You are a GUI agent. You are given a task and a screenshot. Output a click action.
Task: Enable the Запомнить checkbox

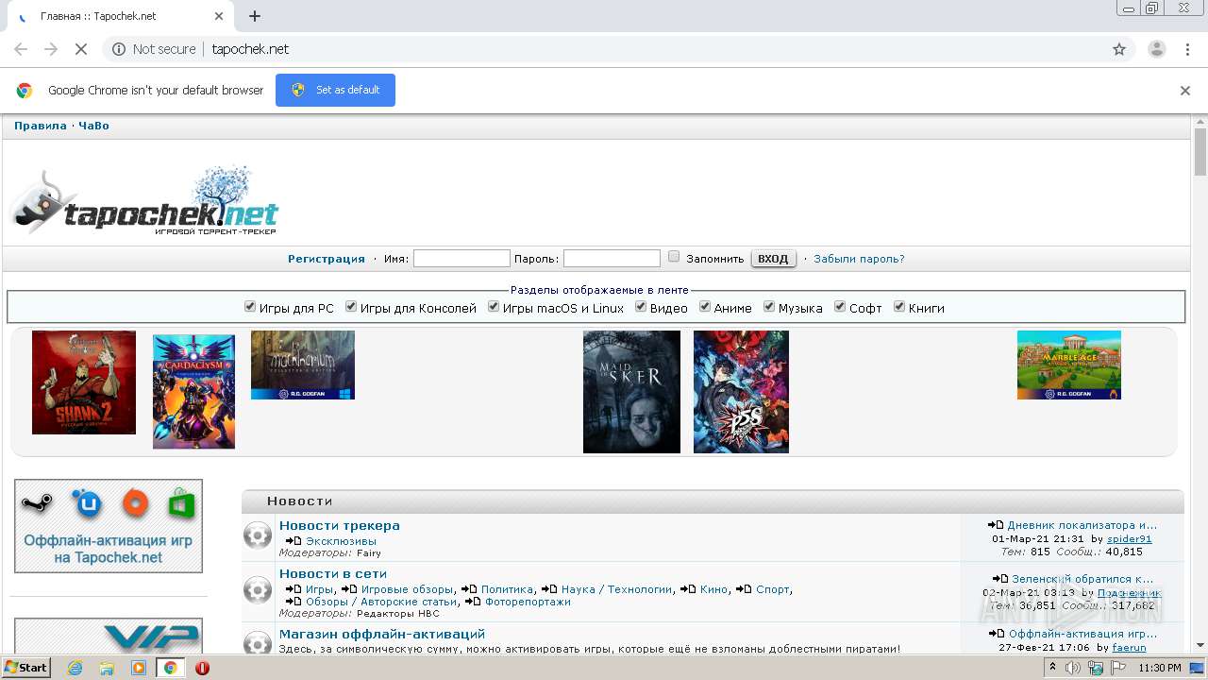pyautogui.click(x=674, y=257)
